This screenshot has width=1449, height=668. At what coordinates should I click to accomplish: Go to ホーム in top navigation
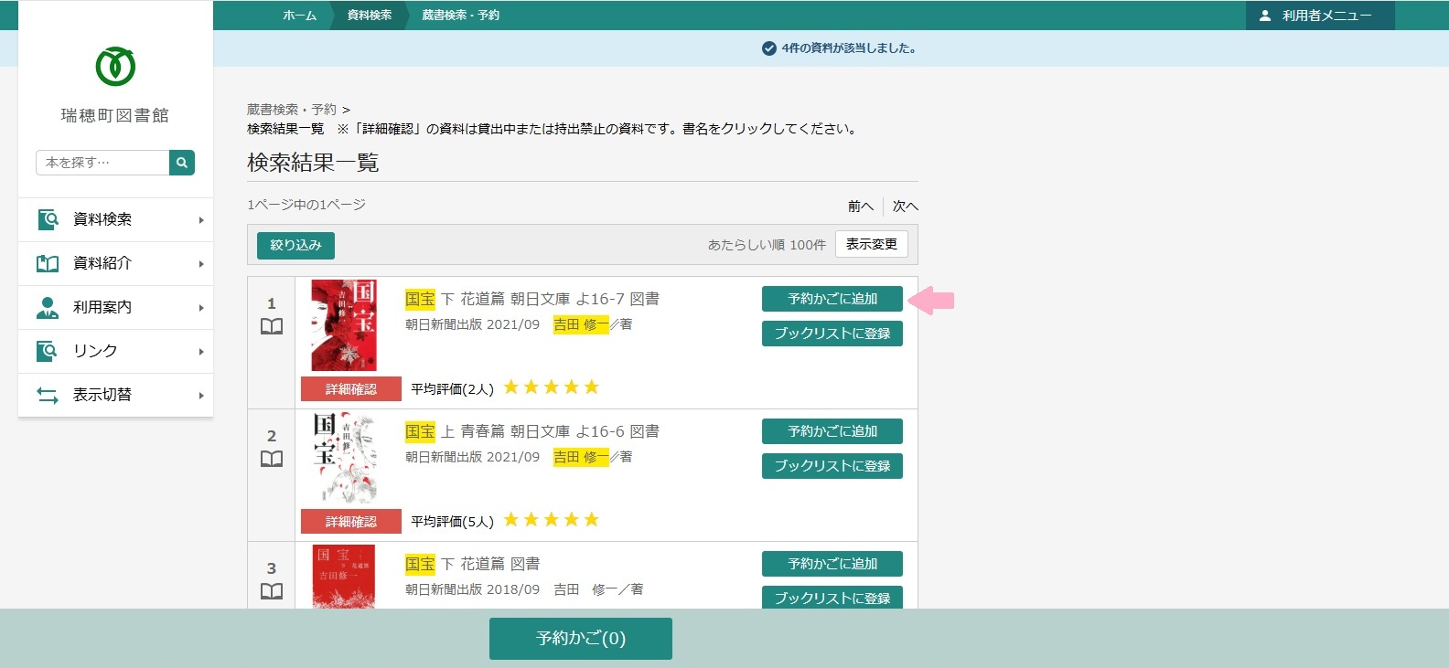click(299, 16)
